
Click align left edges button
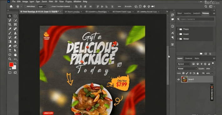[76, 7]
